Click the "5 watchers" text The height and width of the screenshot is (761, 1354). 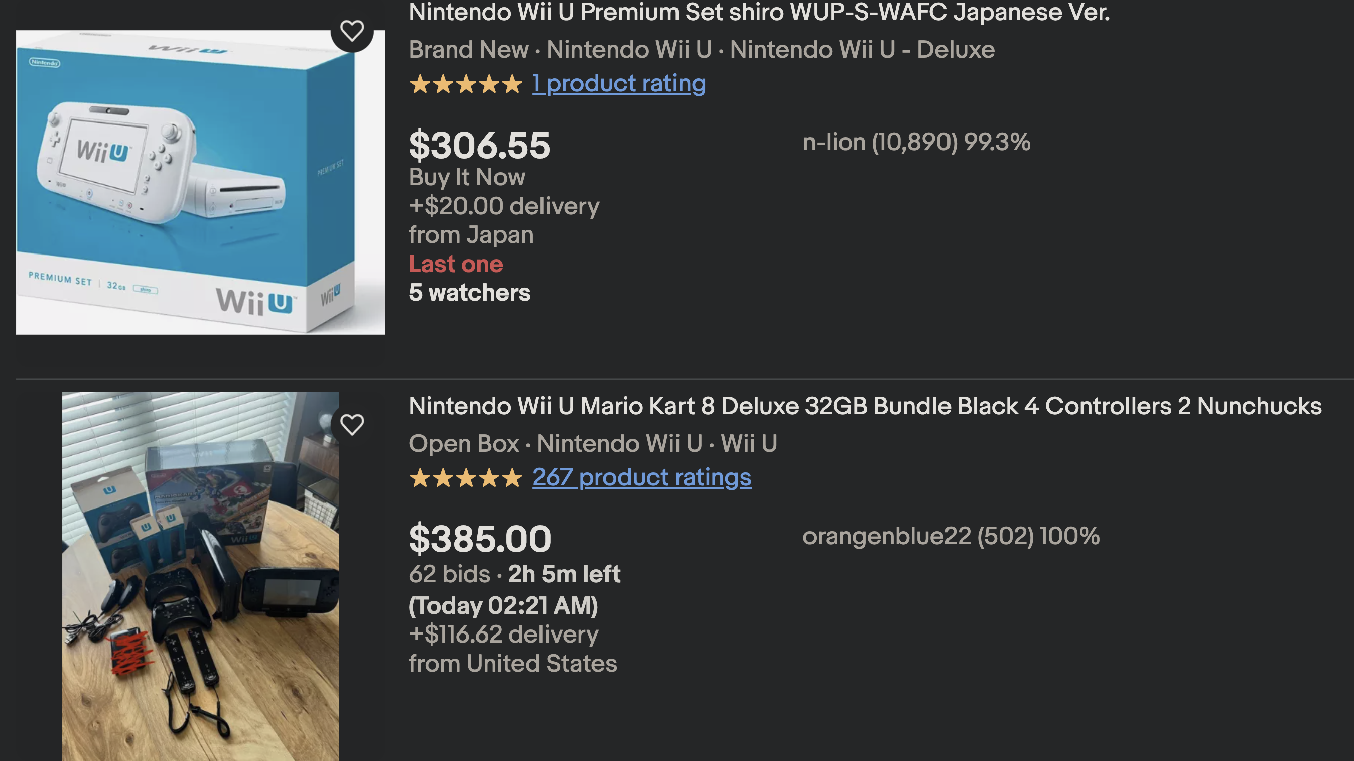(469, 293)
